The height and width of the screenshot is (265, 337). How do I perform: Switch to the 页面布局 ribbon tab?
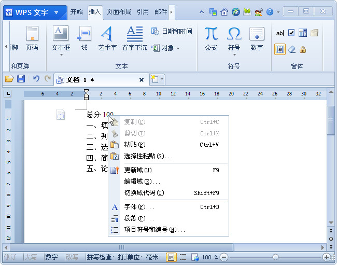coord(119,11)
